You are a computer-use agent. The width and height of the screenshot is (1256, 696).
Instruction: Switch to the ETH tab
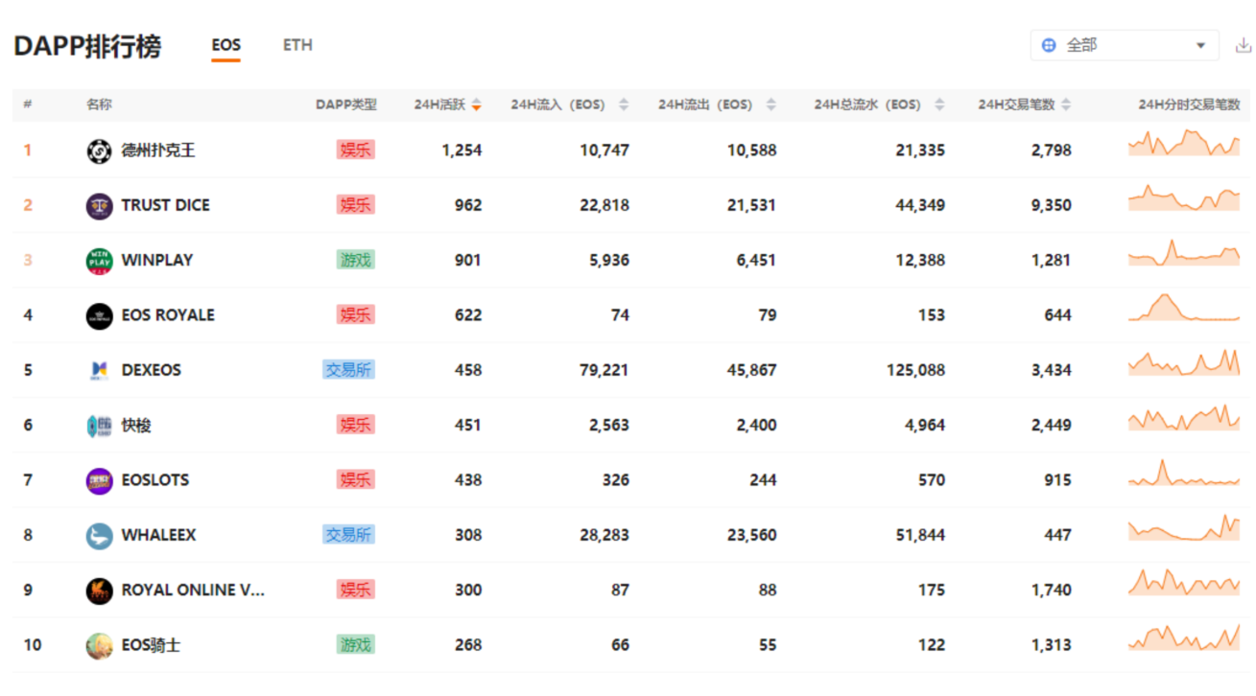[x=297, y=45]
